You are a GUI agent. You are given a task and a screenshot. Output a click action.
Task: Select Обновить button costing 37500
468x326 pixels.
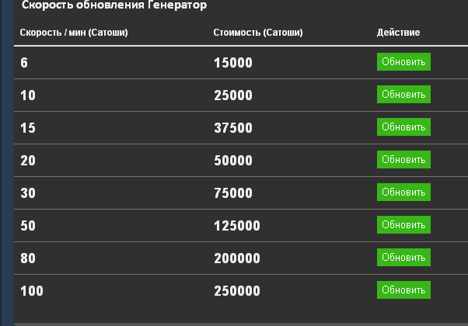(x=403, y=127)
